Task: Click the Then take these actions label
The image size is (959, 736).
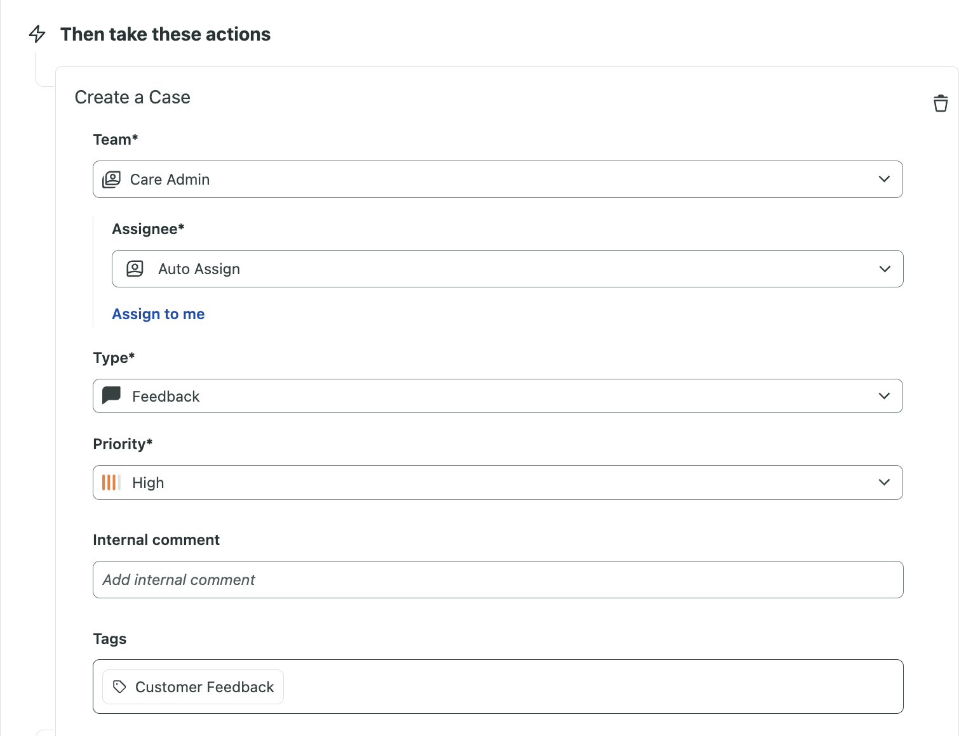Action: tap(166, 34)
